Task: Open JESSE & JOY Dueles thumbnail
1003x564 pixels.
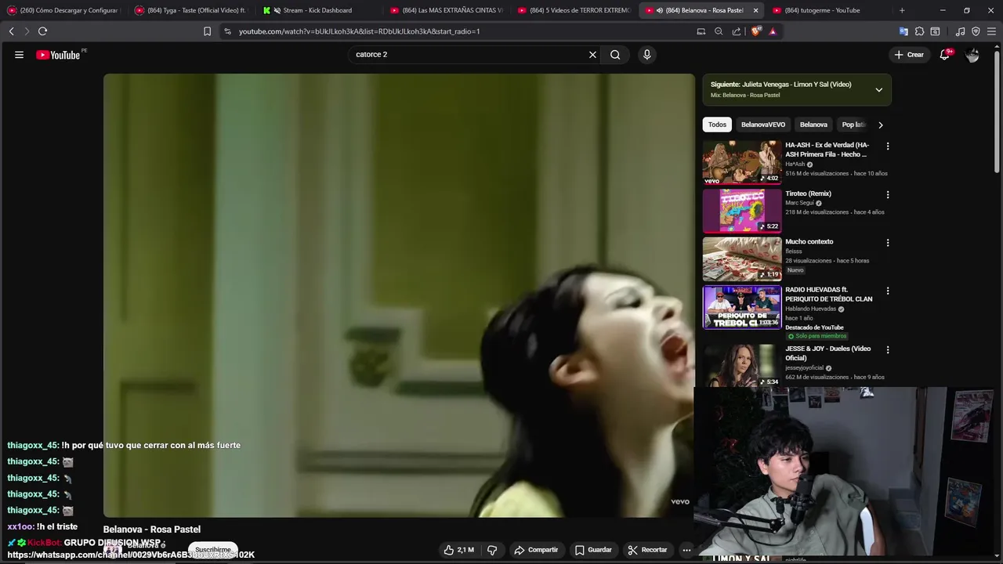Action: (x=741, y=365)
